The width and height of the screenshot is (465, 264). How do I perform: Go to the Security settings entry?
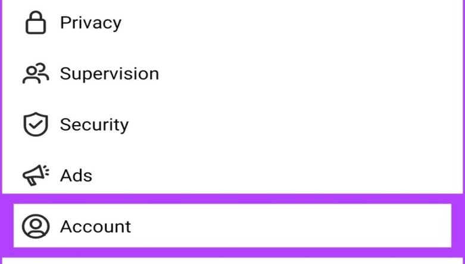tap(232, 125)
